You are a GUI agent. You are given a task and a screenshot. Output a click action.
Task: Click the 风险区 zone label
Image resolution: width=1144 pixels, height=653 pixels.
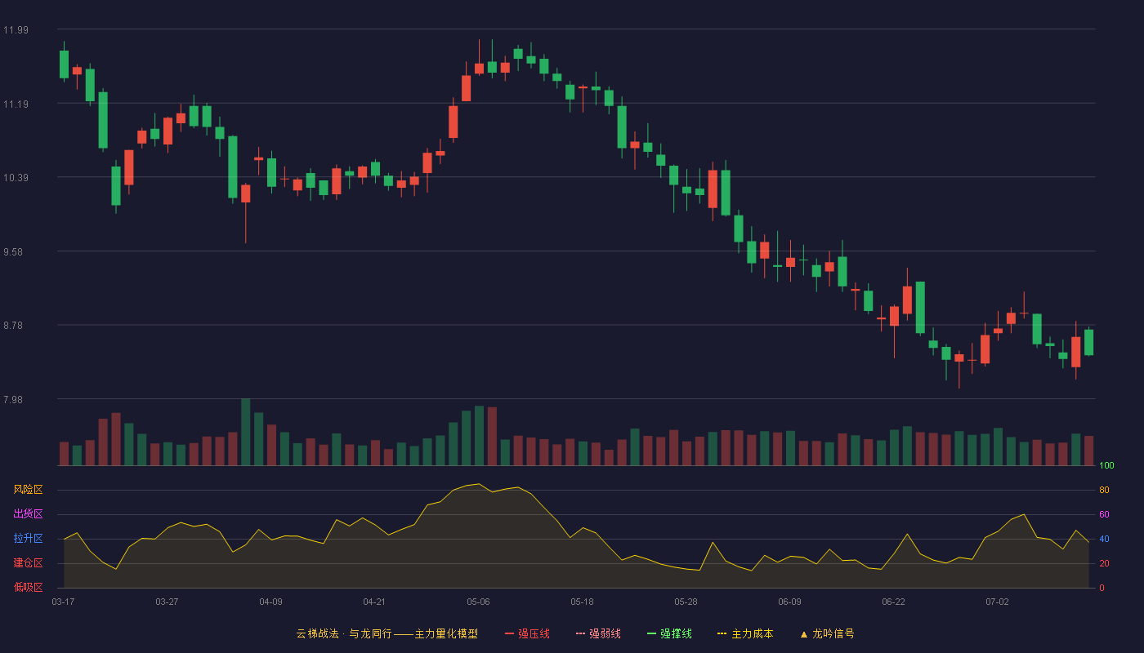(28, 490)
